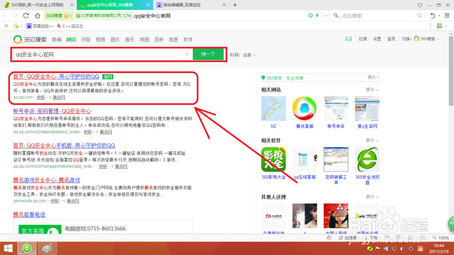
Task: Open dropdown beside the favorites star
Action: 21,26
